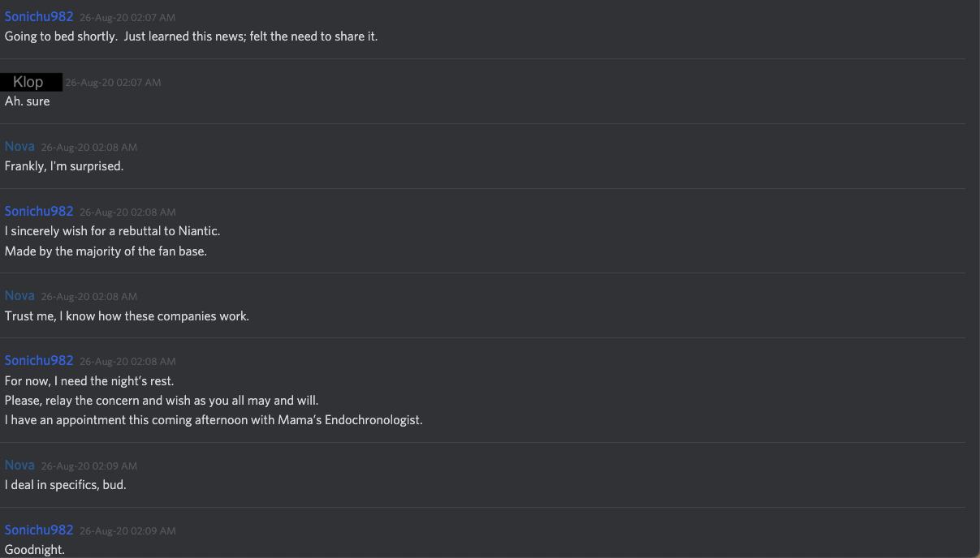Image resolution: width=980 pixels, height=558 pixels.
Task: Click "Please, relay the concern and wish" message line
Action: (x=162, y=401)
